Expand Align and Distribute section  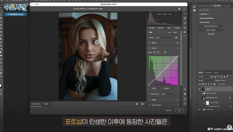tap(199, 18)
